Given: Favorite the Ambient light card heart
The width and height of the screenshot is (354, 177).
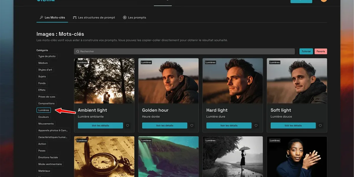Looking at the screenshot, I should (x=127, y=126).
